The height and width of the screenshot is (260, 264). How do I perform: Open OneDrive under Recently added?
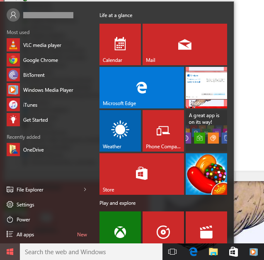(x=47, y=150)
